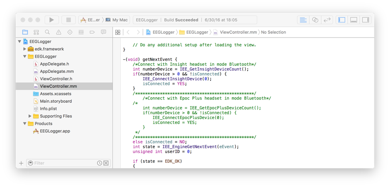Click the IEE_GetEpocPlusDeviceCount commented line
390x187 pixels.
(x=202, y=108)
